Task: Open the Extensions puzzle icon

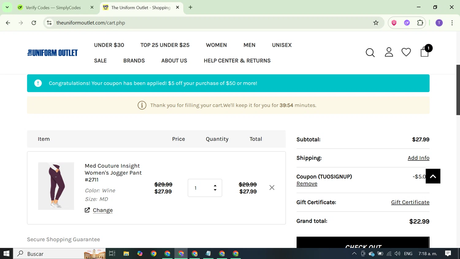Action: (x=420, y=23)
